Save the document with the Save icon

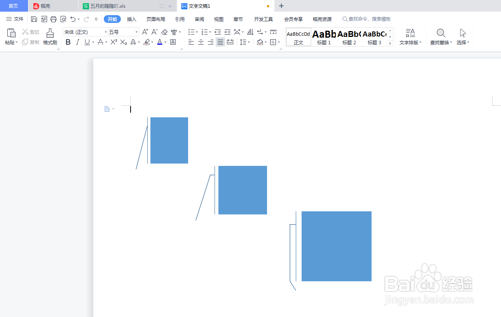[x=34, y=19]
